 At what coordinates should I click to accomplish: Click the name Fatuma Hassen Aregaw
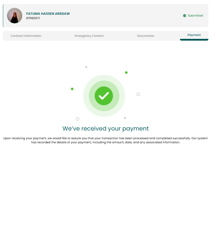[48, 14]
